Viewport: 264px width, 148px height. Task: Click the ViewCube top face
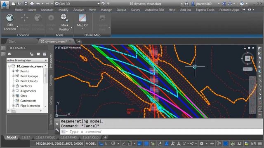(x=247, y=58)
